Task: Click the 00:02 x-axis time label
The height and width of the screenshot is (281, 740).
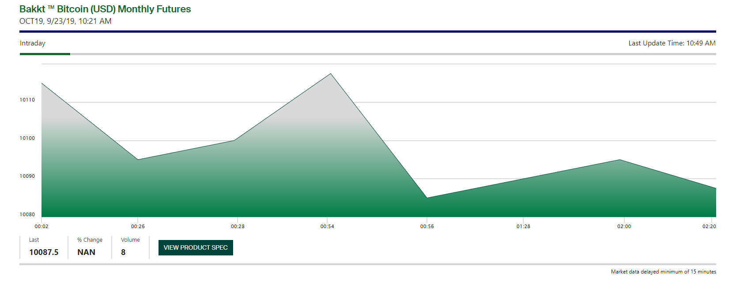Action: [42, 226]
